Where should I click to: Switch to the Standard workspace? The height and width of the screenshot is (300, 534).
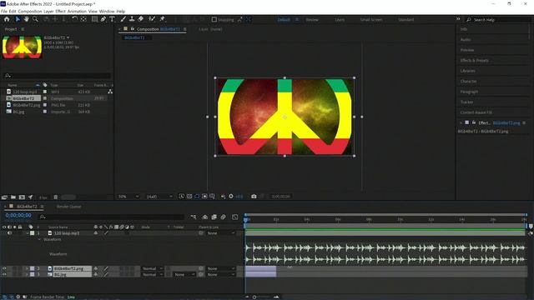[406, 20]
